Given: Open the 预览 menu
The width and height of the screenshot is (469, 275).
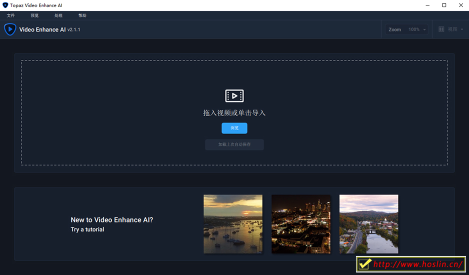Looking at the screenshot, I should (34, 15).
